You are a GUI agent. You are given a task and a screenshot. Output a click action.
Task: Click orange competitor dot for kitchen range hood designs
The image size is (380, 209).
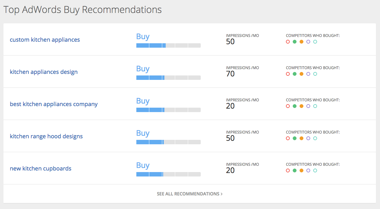(x=301, y=138)
